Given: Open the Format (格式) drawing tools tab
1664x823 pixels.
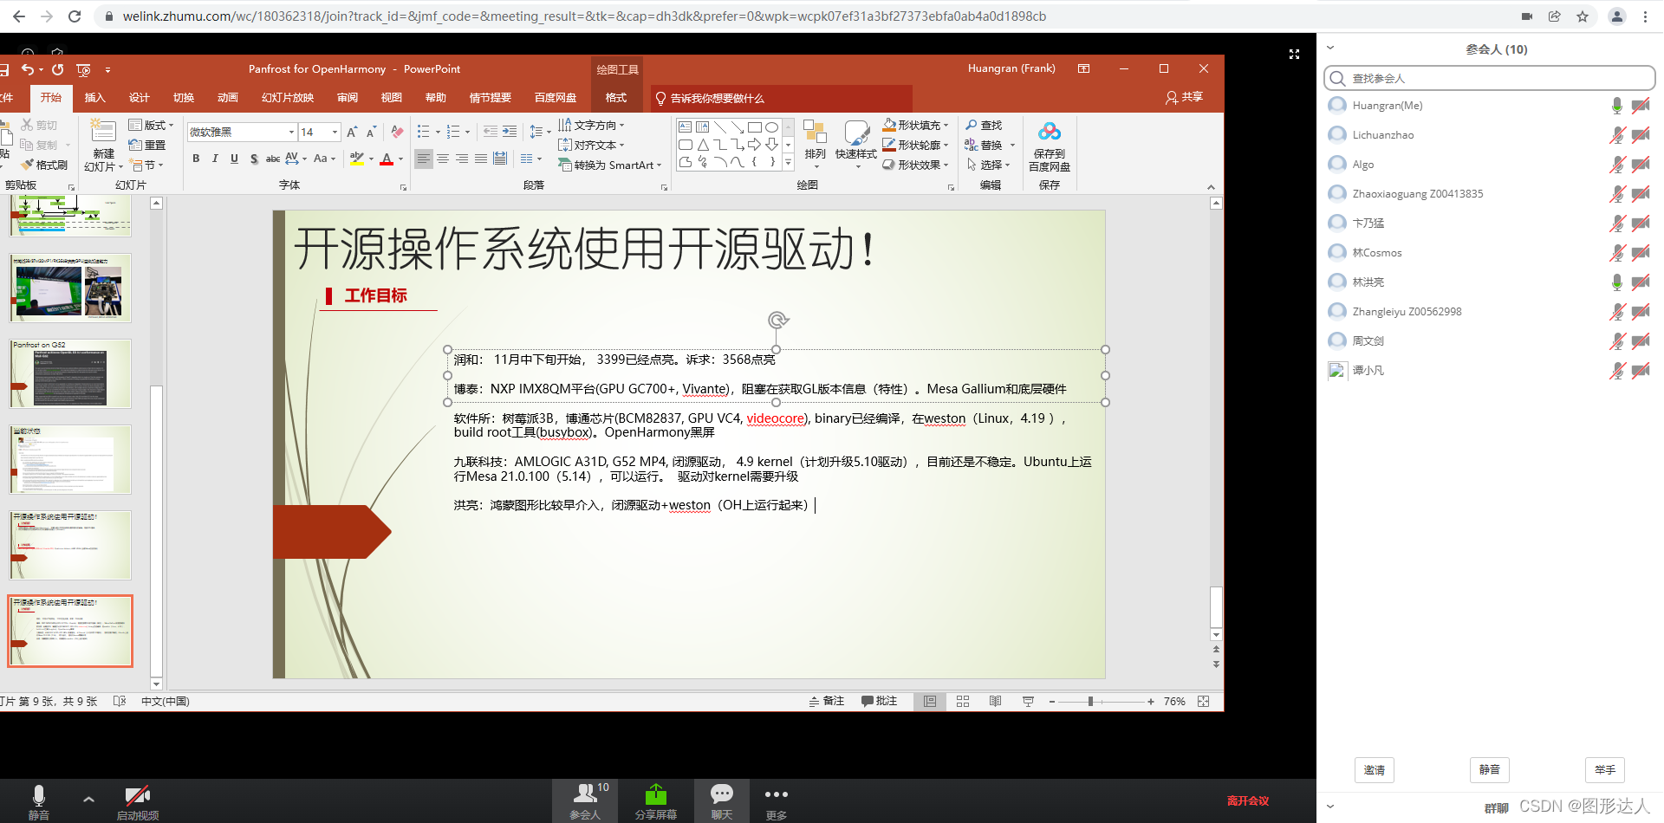Looking at the screenshot, I should (616, 98).
